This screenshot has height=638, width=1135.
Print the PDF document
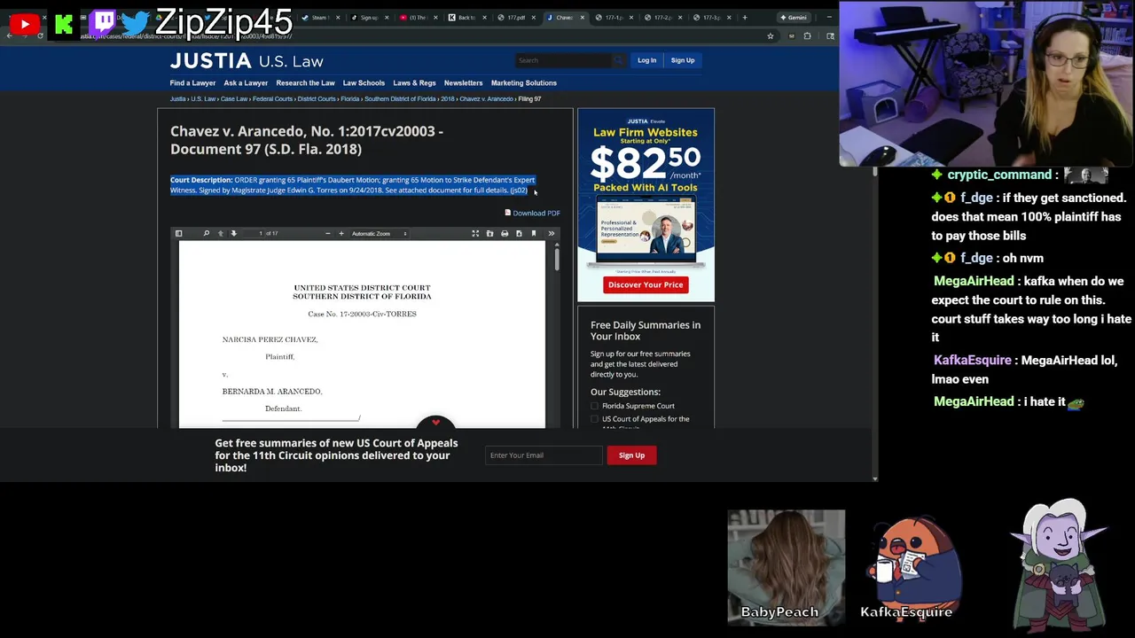point(505,234)
